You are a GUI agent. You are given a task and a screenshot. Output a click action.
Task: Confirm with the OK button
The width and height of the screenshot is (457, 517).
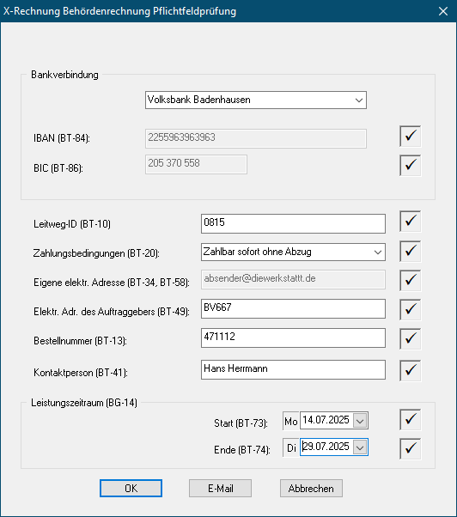pyautogui.click(x=131, y=489)
